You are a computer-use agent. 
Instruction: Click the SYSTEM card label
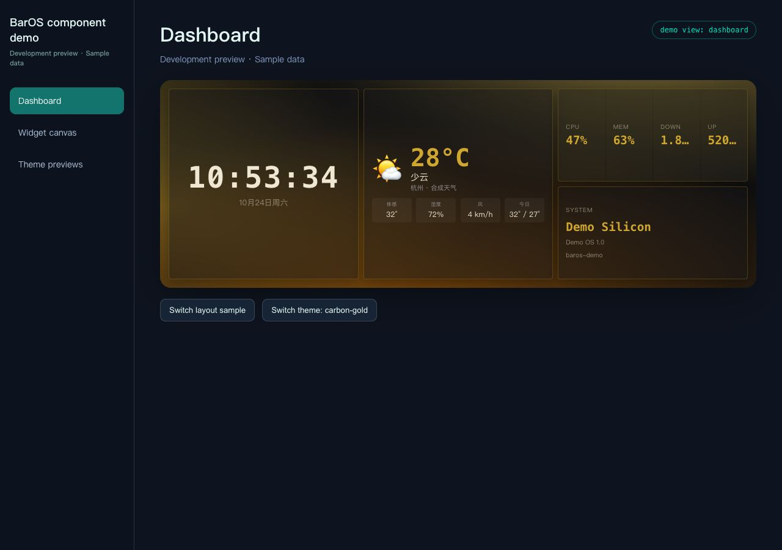pyautogui.click(x=579, y=210)
